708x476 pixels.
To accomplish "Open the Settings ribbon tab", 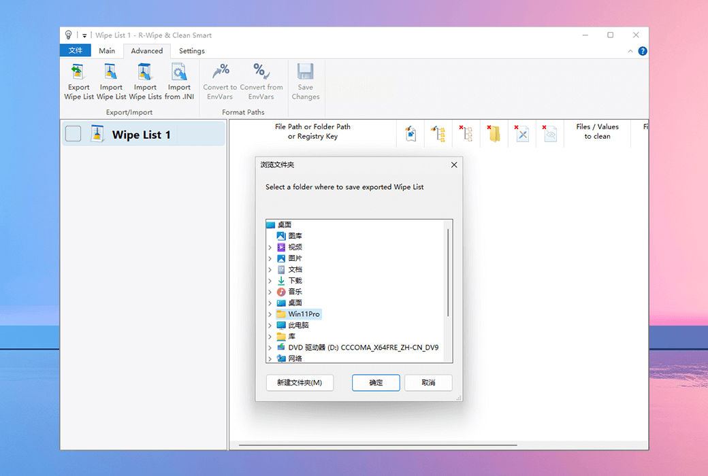I will coord(191,51).
